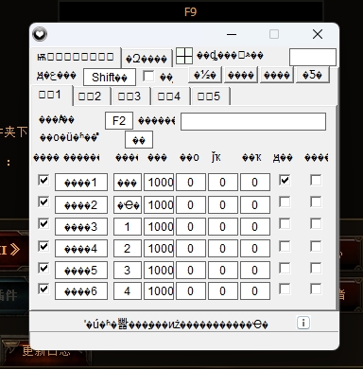Uncheck the checked box right of row 1 zeros
This screenshot has width=363, height=369.
[285, 181]
